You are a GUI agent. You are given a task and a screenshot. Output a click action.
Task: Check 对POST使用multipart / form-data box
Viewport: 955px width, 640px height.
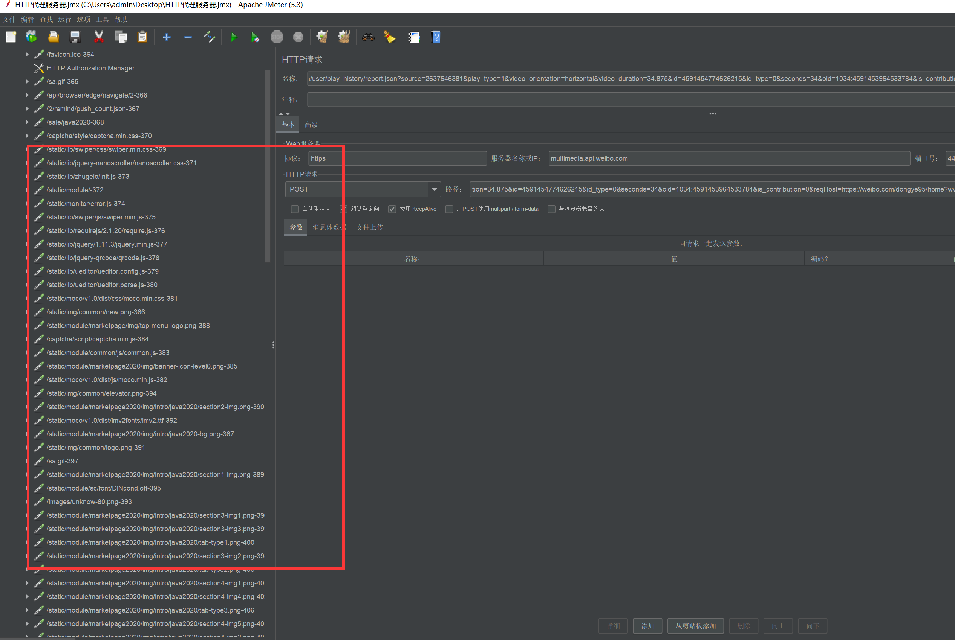tap(449, 209)
